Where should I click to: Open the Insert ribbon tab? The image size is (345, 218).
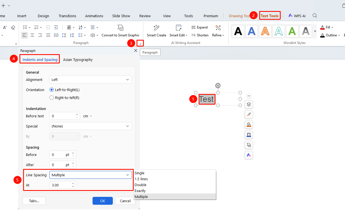[x=22, y=16]
